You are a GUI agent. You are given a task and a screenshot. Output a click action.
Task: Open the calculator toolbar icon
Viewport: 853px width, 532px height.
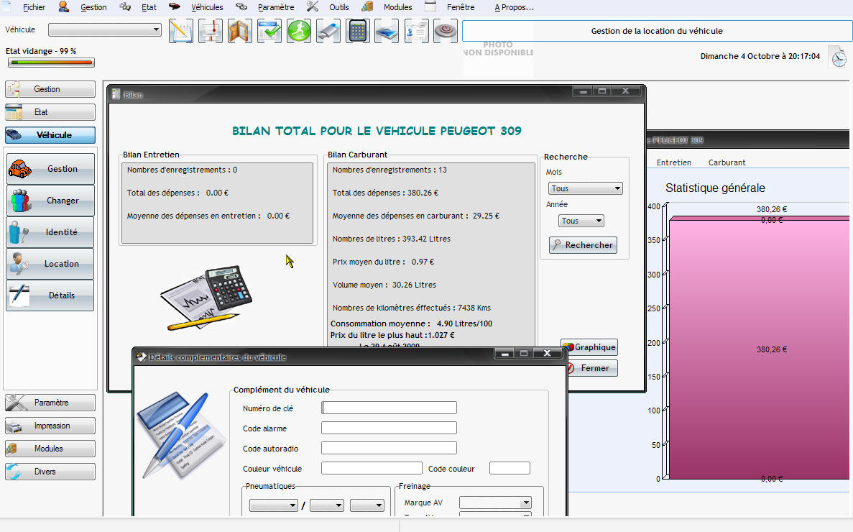(x=358, y=31)
